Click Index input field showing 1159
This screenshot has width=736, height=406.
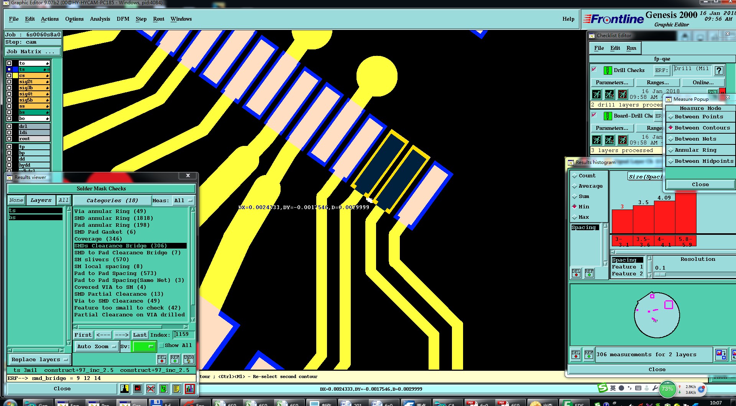[183, 335]
